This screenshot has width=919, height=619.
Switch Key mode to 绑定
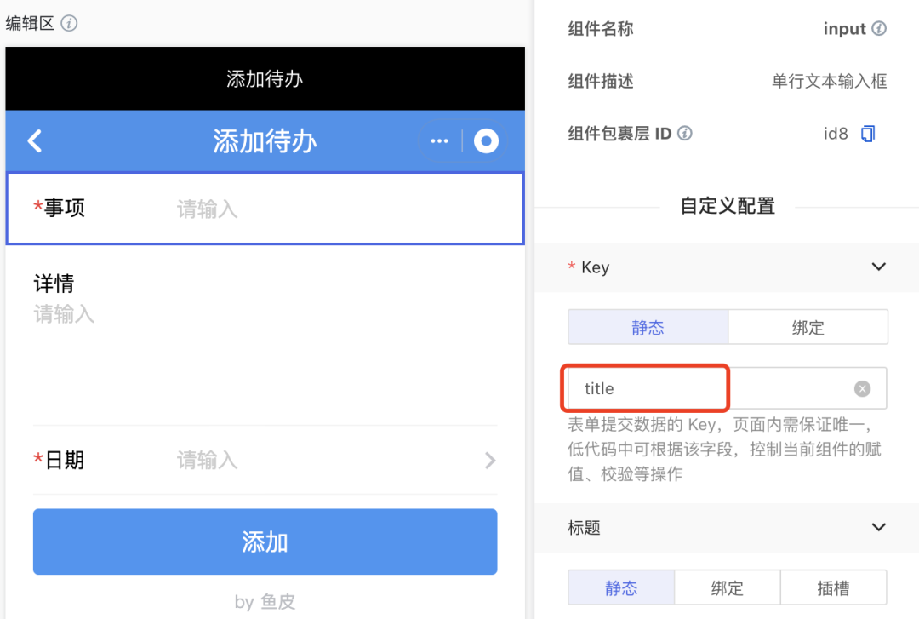pos(808,328)
